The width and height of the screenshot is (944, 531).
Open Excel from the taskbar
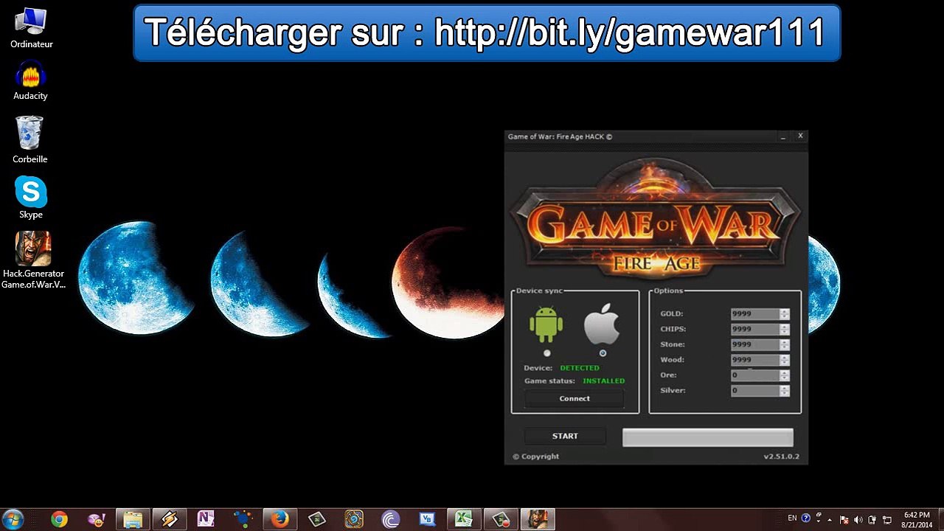tap(464, 519)
